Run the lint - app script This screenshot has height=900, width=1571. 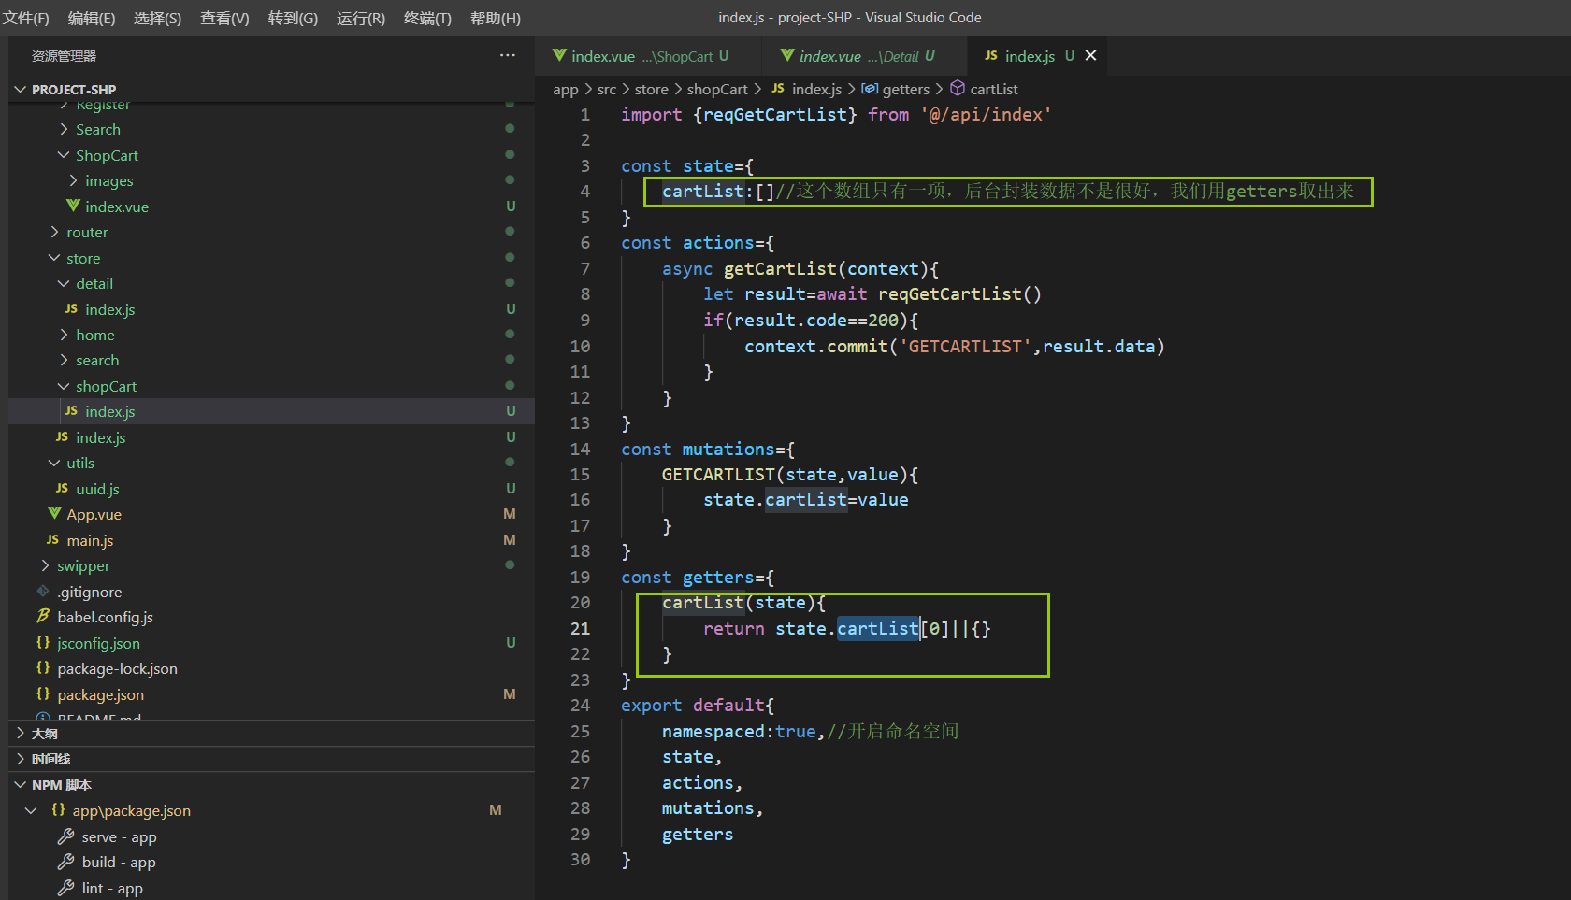[x=112, y=889]
